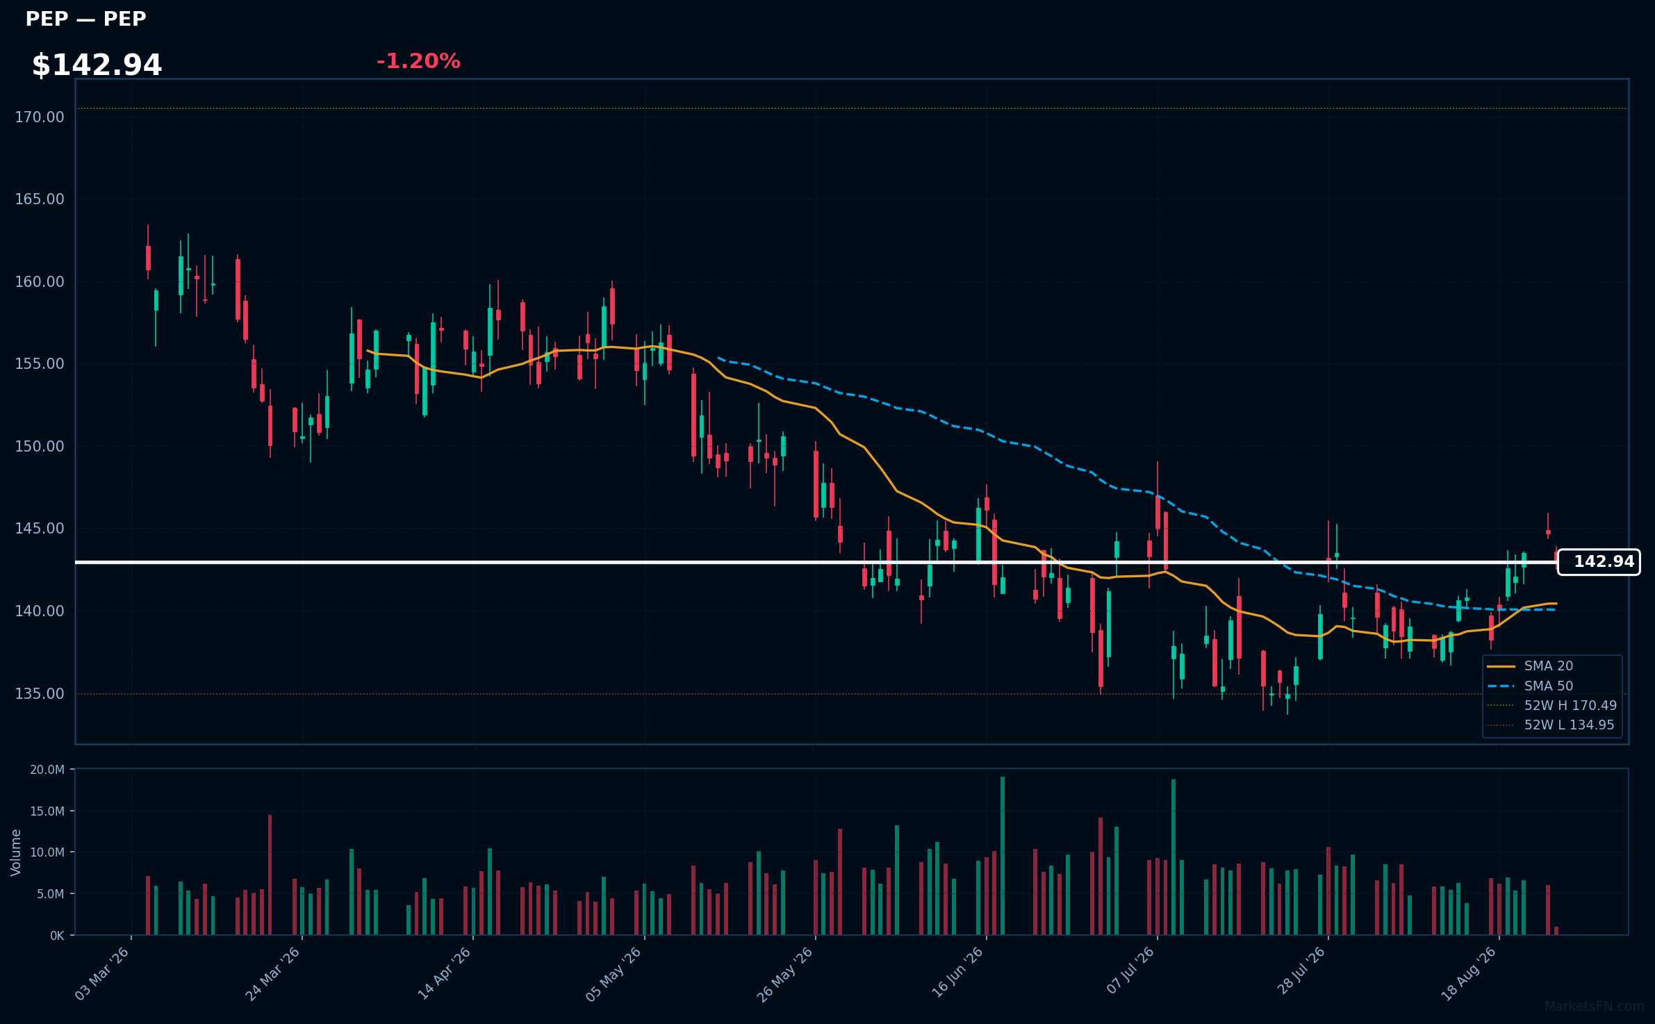The image size is (1655, 1024).
Task: Click the "52W H 170.49" legend entry
Action: pyautogui.click(x=1552, y=705)
